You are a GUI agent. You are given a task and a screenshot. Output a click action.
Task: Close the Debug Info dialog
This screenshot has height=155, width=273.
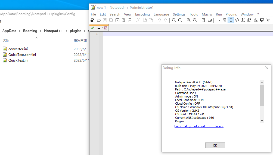[x=267, y=68]
